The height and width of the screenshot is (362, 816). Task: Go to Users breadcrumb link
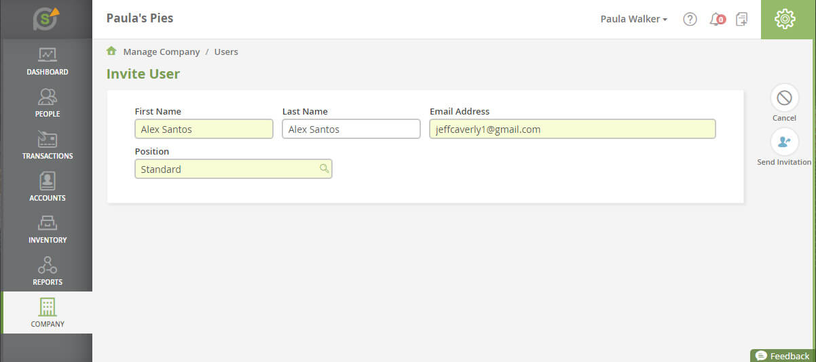click(226, 52)
